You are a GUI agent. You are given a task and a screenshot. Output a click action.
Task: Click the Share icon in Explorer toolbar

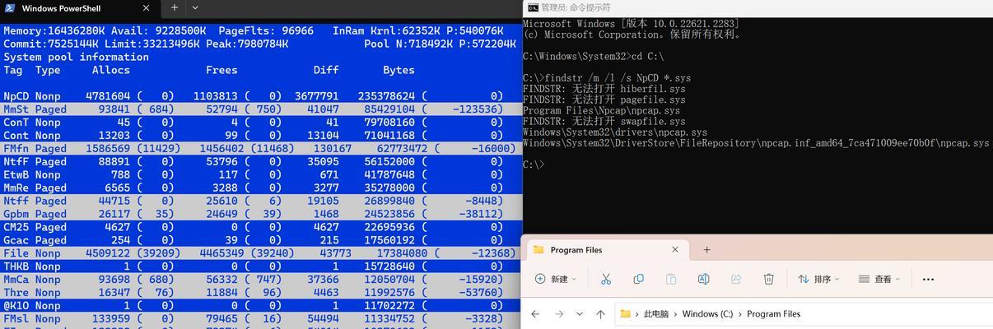[x=736, y=279]
